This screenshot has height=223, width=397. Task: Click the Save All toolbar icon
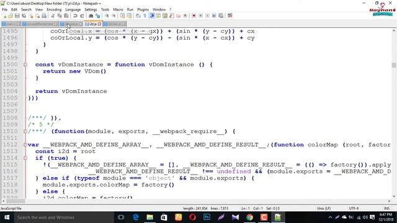24,15
